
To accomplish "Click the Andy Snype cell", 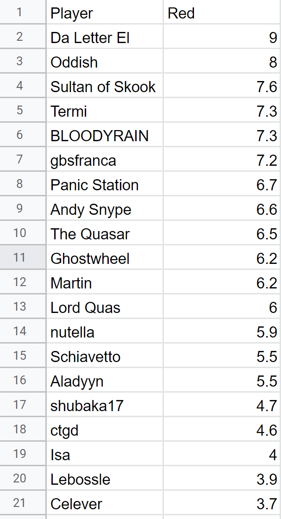I will click(104, 209).
